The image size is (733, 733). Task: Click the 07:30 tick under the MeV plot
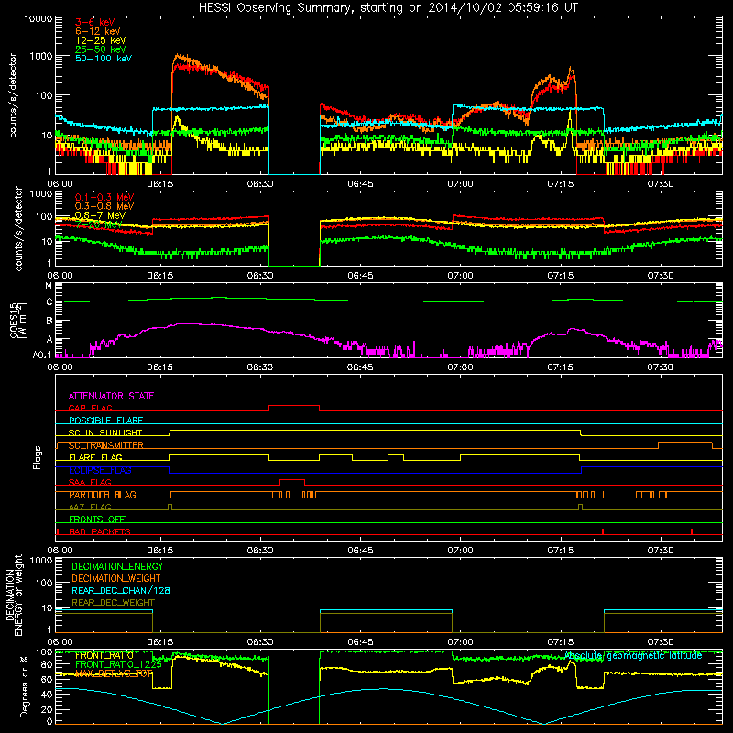click(660, 276)
